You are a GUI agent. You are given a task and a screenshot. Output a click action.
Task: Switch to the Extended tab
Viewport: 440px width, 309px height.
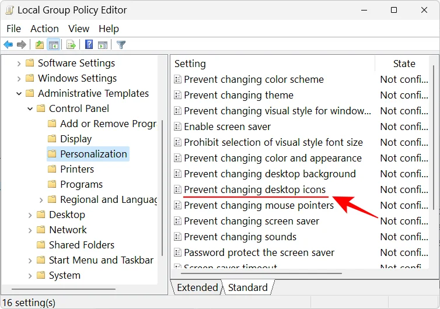[x=197, y=287]
